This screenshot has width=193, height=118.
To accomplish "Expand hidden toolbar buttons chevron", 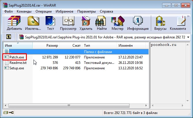I will pos(188,16).
